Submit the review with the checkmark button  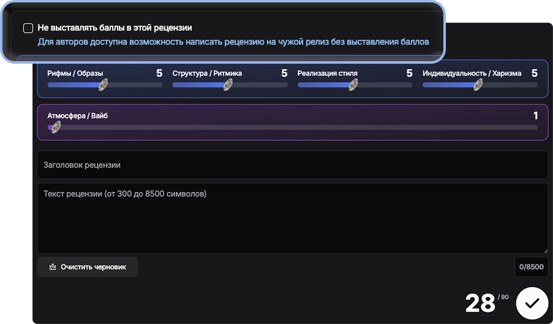coord(532,303)
